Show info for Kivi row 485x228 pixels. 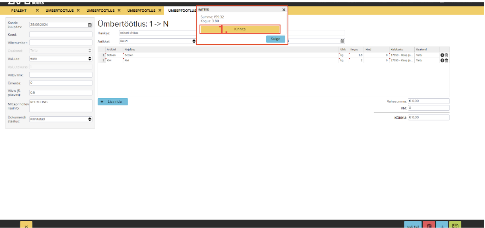pyautogui.click(x=442, y=60)
